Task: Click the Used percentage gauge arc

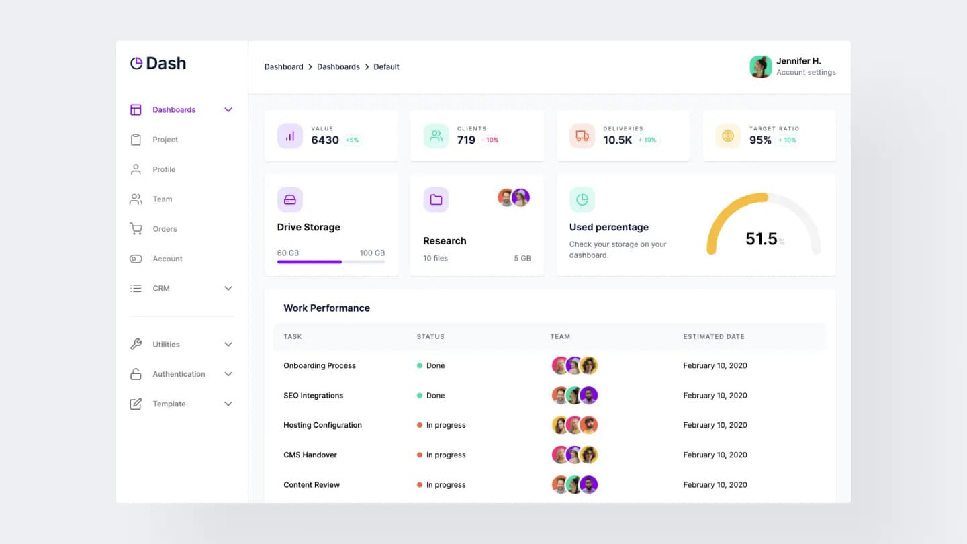Action: point(764,224)
